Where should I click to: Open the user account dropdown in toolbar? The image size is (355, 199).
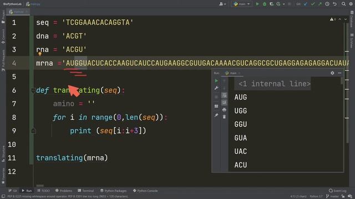pos(222,4)
